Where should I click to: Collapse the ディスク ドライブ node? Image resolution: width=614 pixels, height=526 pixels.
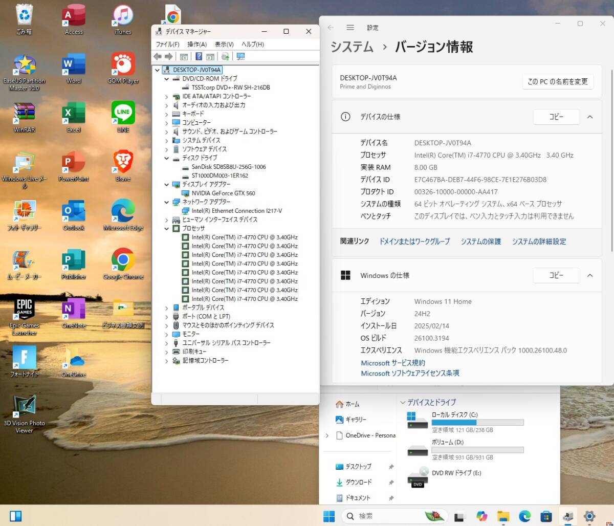coord(166,158)
